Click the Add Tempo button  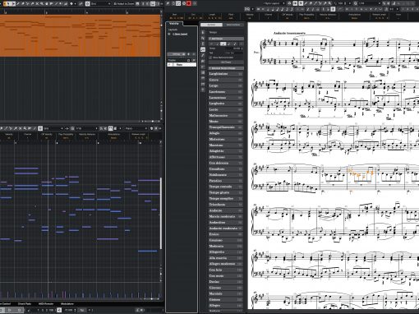click(x=226, y=62)
